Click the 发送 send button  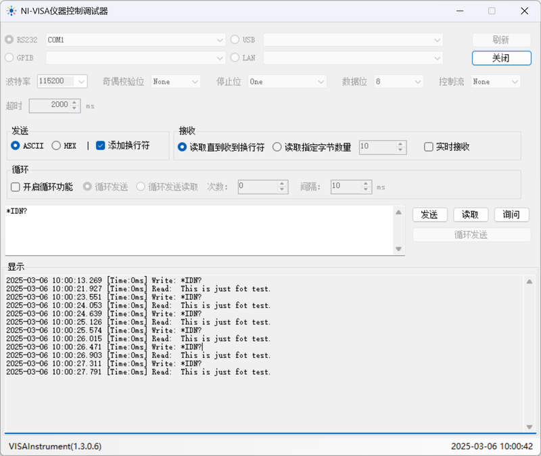pos(429,214)
